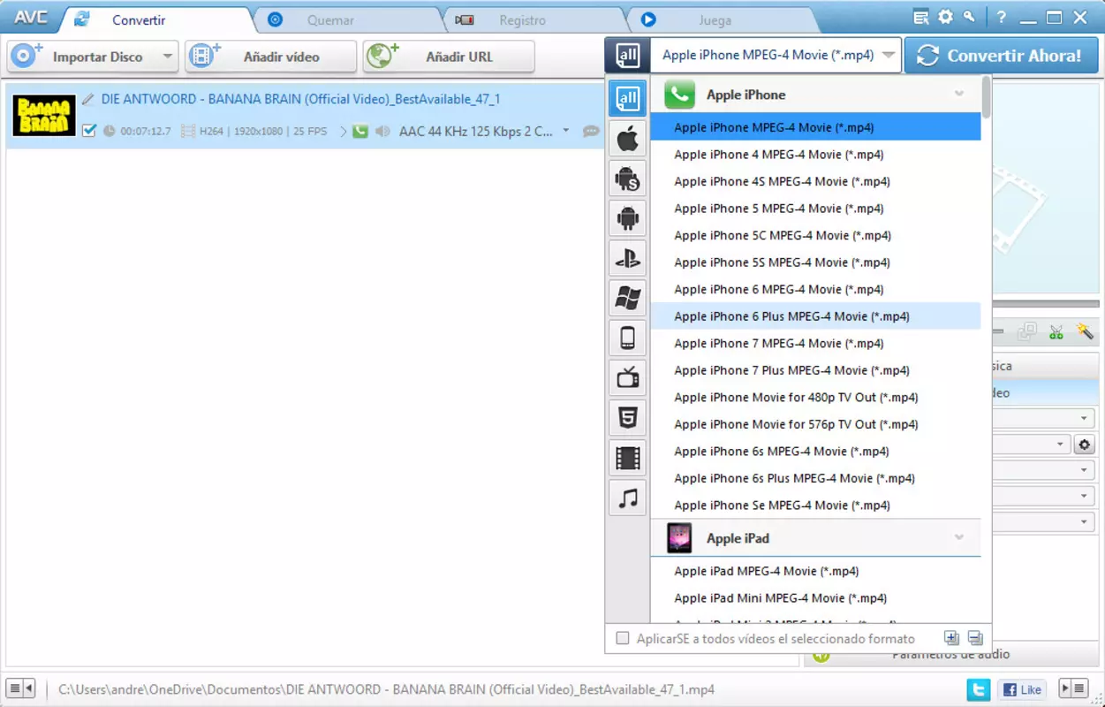Select Apple iPhone 6s Plus MPEG-4 Movie
The height and width of the screenshot is (707, 1105).
click(x=815, y=478)
